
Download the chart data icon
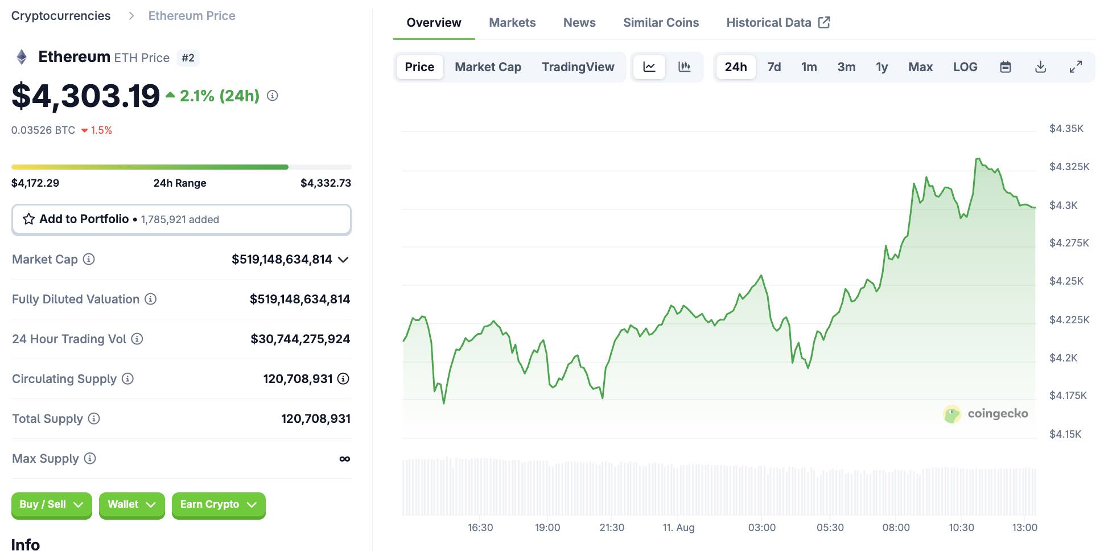(x=1040, y=67)
